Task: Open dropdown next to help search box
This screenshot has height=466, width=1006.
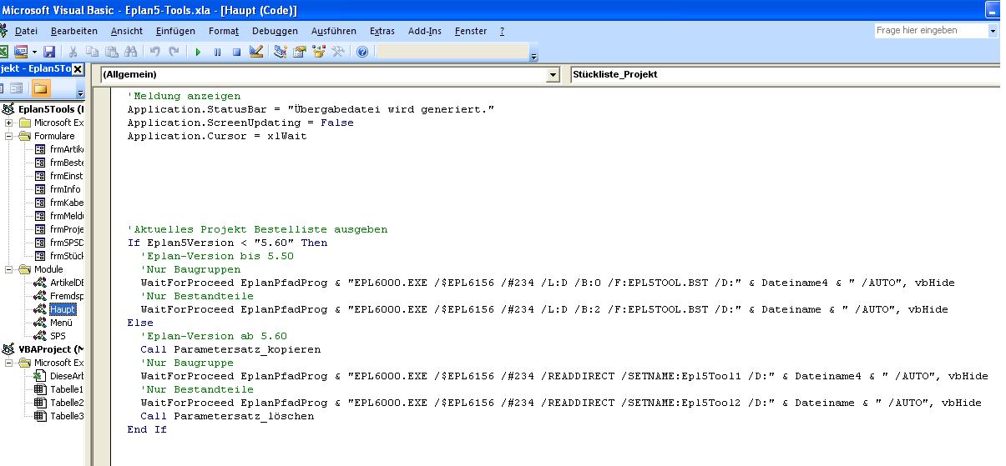Action: (x=993, y=30)
